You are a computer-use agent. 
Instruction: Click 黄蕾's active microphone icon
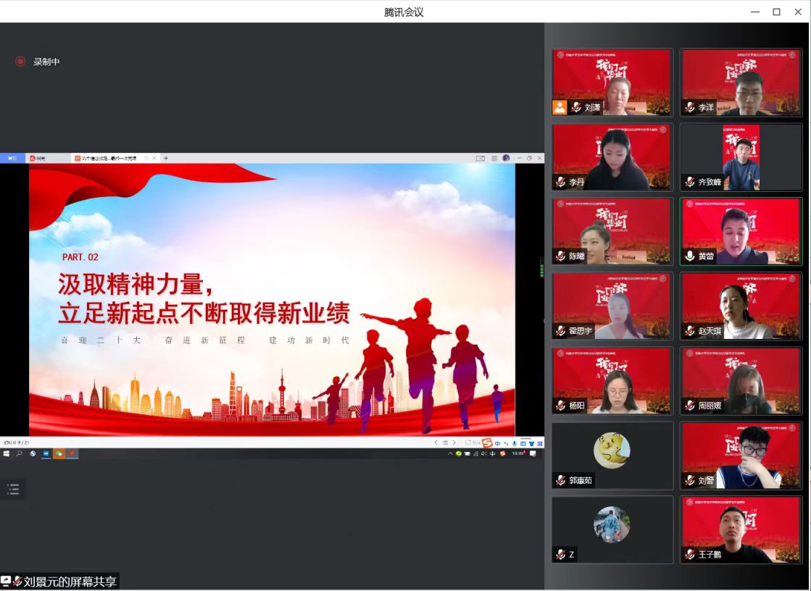(689, 256)
